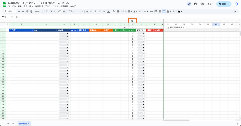Screen dimensions: 241x126
Task: Open the font family dropdown
Action: click(x=73, y=11)
